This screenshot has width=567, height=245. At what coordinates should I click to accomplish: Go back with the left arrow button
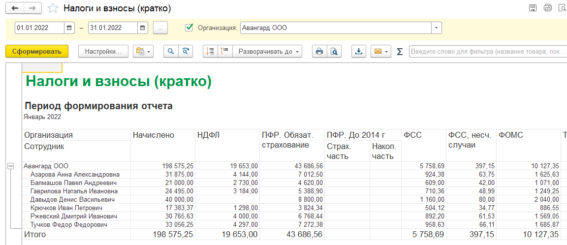tap(15, 8)
